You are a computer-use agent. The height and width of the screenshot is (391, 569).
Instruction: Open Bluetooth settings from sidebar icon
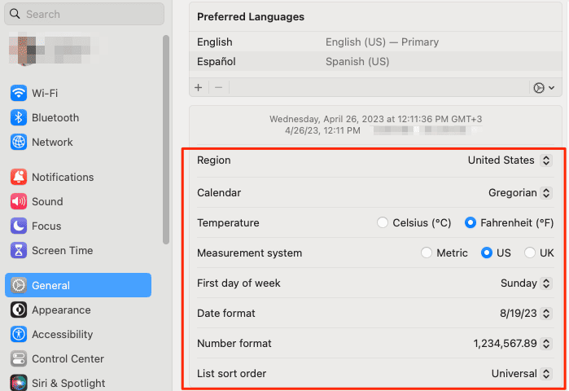click(x=19, y=117)
